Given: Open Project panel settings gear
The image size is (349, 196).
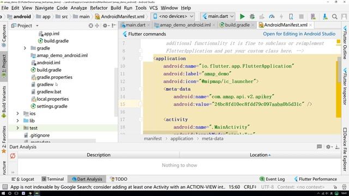Looking at the screenshot, I should 105,26.
